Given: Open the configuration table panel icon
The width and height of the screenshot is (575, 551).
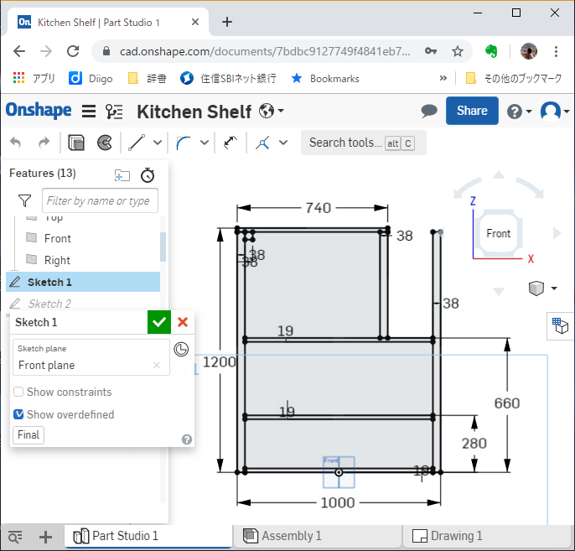Looking at the screenshot, I should pyautogui.click(x=560, y=325).
